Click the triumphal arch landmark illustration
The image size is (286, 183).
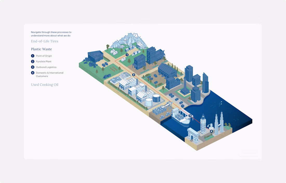coord(193,135)
